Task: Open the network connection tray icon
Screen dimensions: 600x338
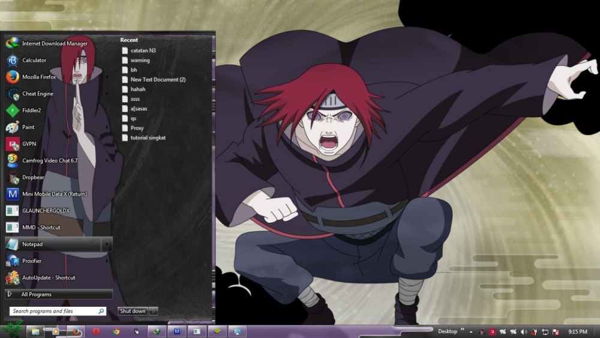Action: point(545,332)
